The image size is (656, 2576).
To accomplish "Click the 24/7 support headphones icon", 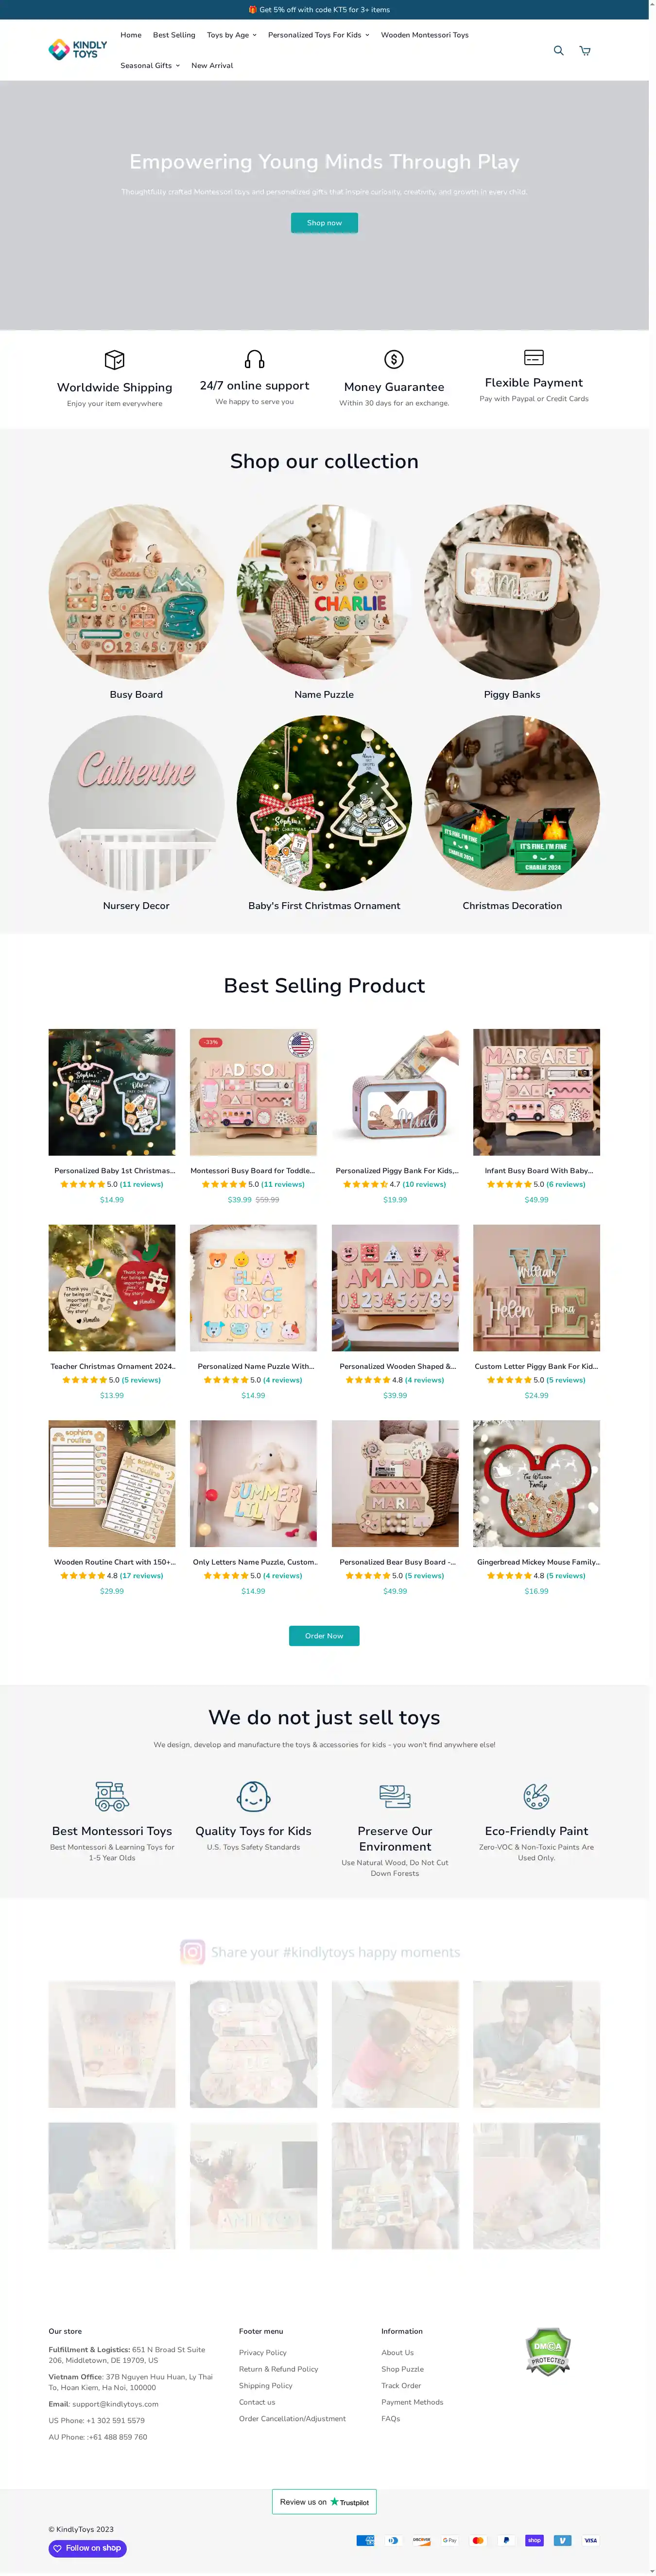I will coord(254,358).
